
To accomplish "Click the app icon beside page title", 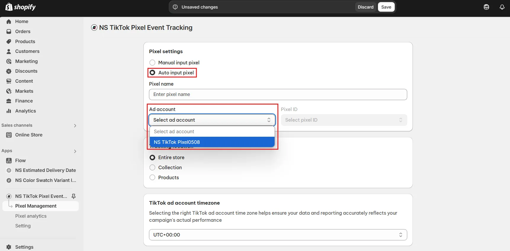I will click(94, 27).
